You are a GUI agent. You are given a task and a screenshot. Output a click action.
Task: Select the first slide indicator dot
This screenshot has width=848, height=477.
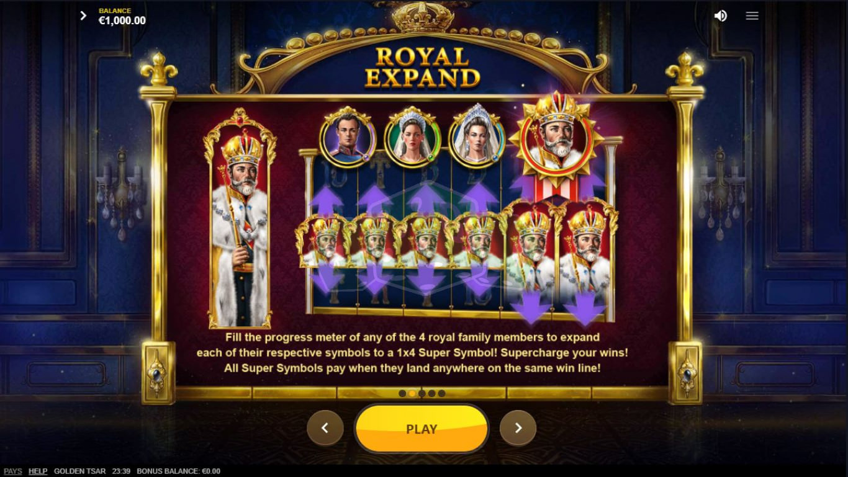402,393
